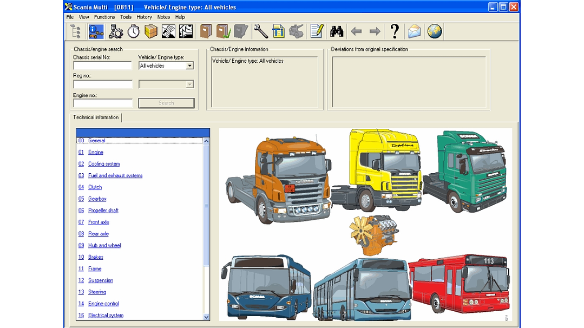Image resolution: width=584 pixels, height=328 pixels.
Task: Click the orange engine image
Action: click(373, 234)
